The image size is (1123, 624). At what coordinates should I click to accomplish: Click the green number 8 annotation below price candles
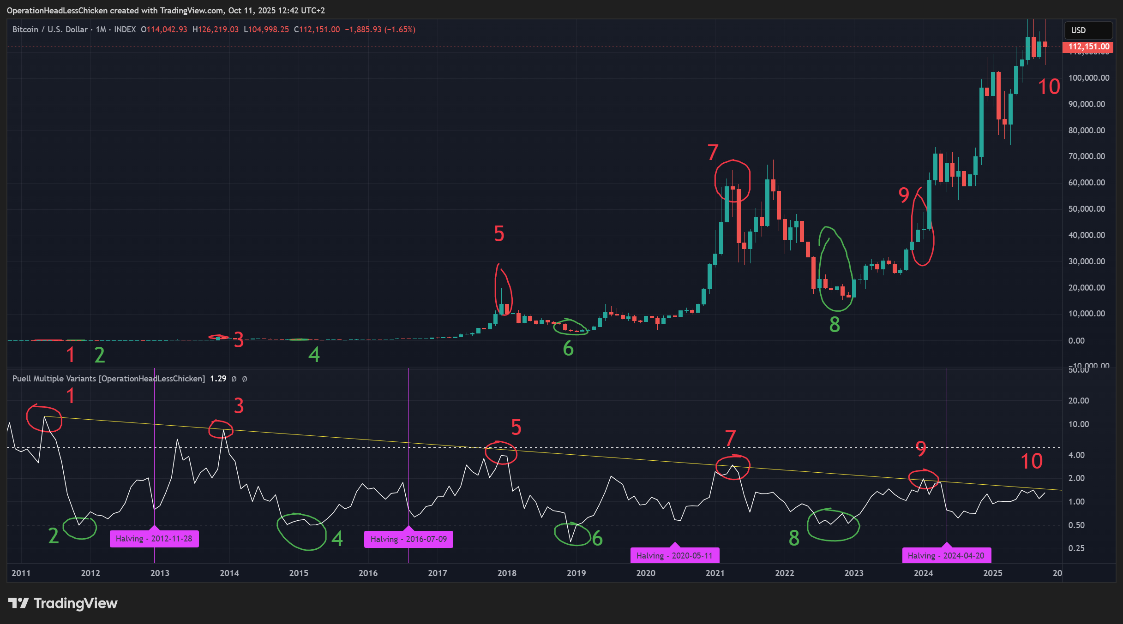835,325
